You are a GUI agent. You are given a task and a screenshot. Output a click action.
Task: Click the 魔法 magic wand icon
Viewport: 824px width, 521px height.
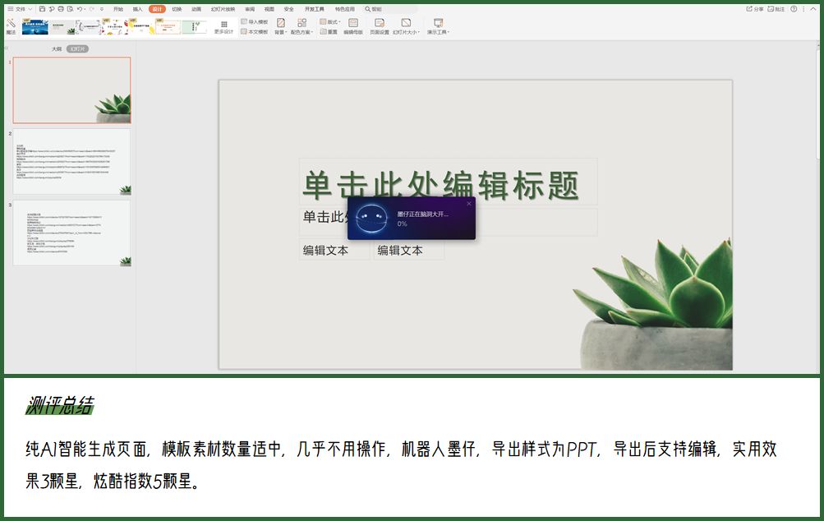[11, 25]
